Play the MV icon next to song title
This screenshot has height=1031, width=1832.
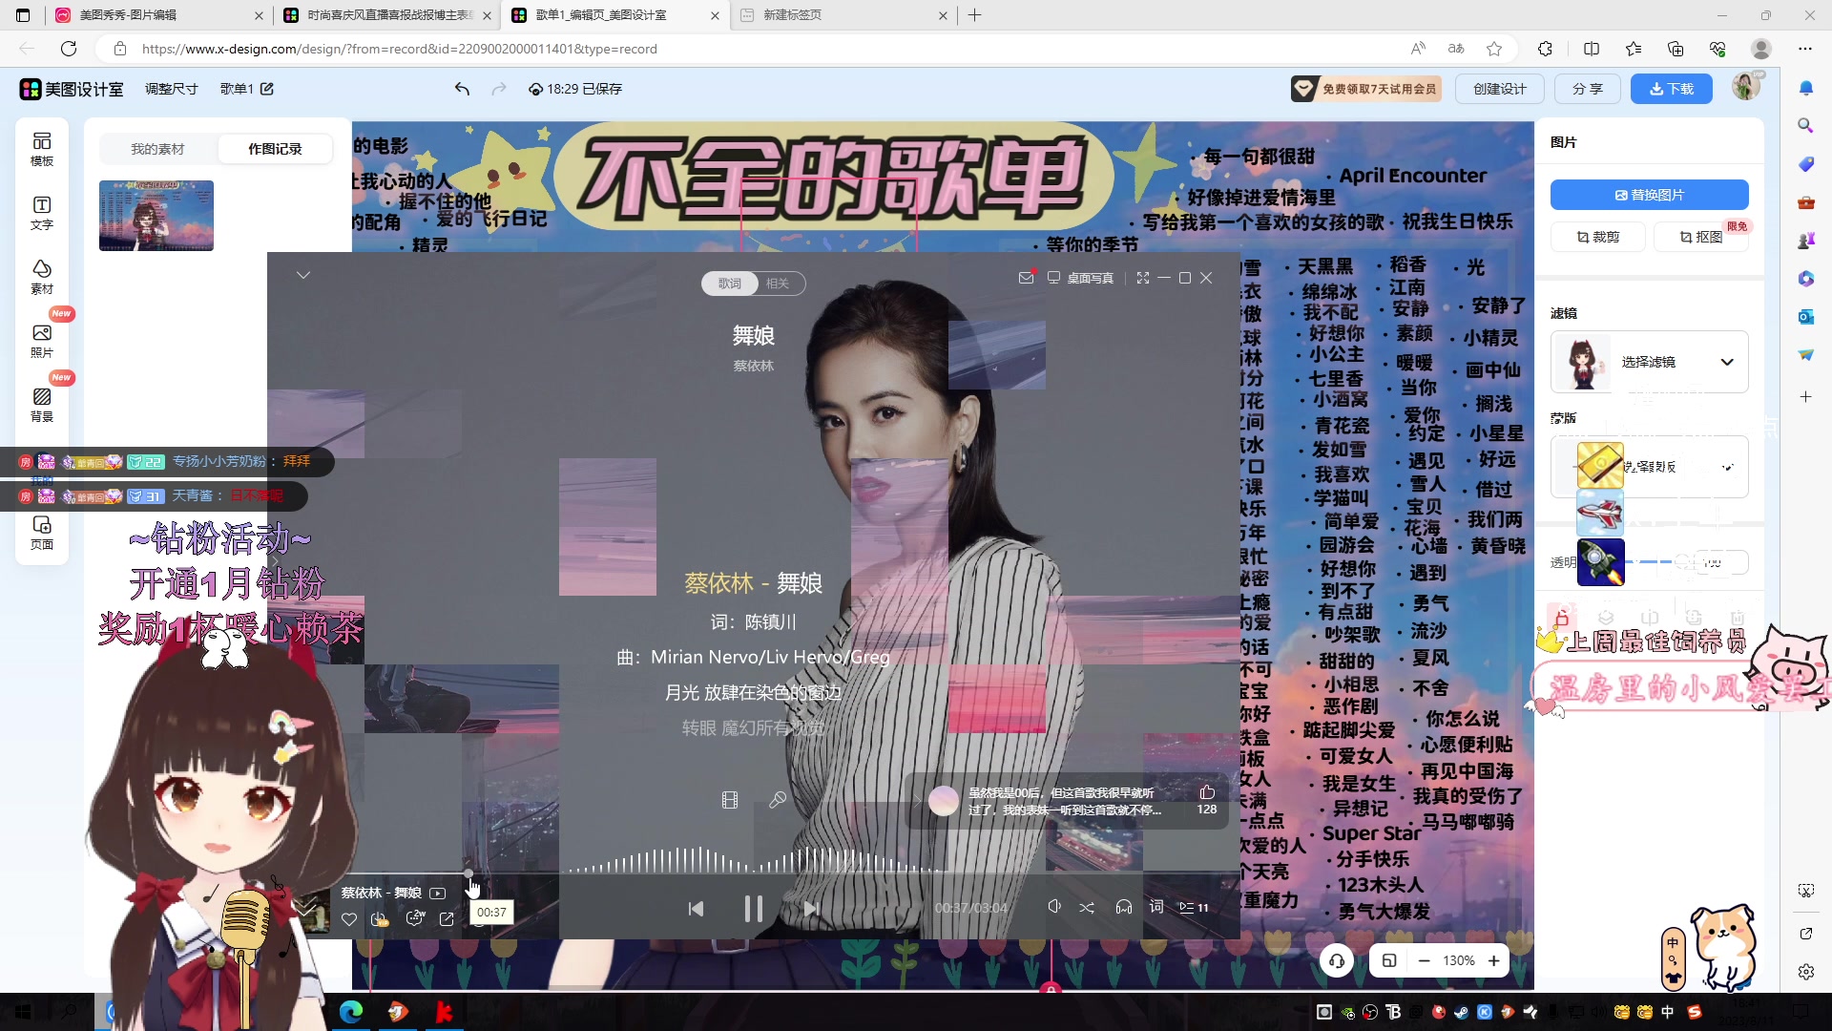(438, 894)
